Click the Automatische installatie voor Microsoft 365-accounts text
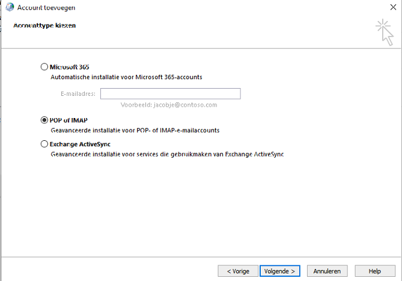This screenshot has width=402, height=281. [126, 77]
